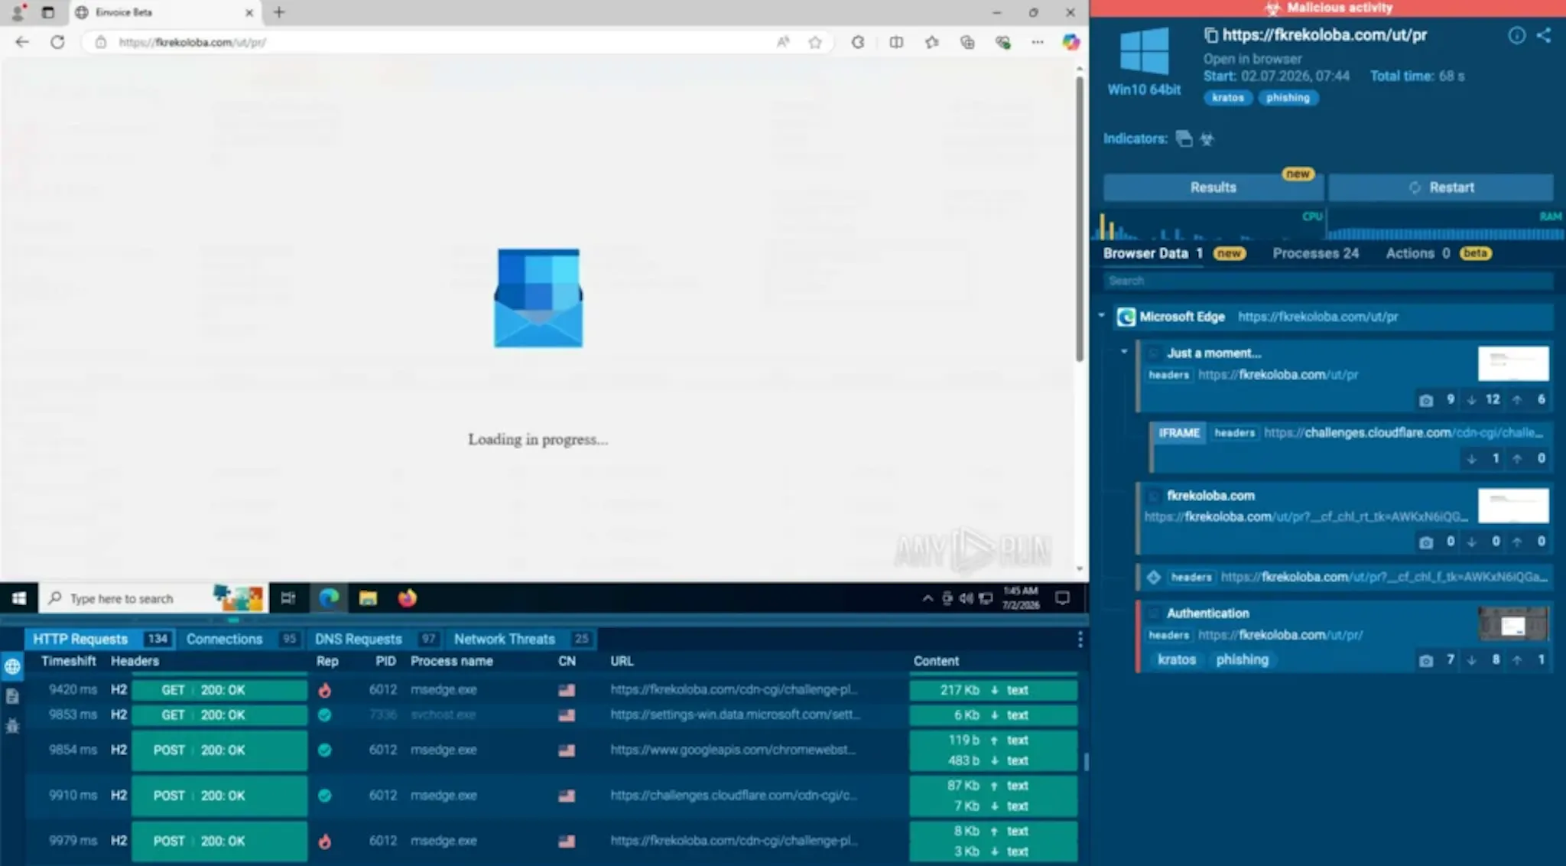Click headers badge on Authentication entry
This screenshot has height=866, width=1566.
(x=1169, y=635)
